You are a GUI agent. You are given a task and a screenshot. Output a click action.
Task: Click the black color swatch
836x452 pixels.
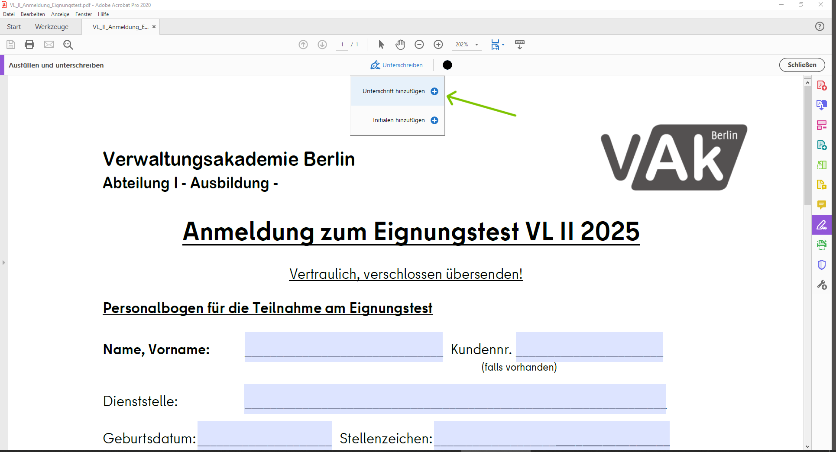pyautogui.click(x=447, y=65)
